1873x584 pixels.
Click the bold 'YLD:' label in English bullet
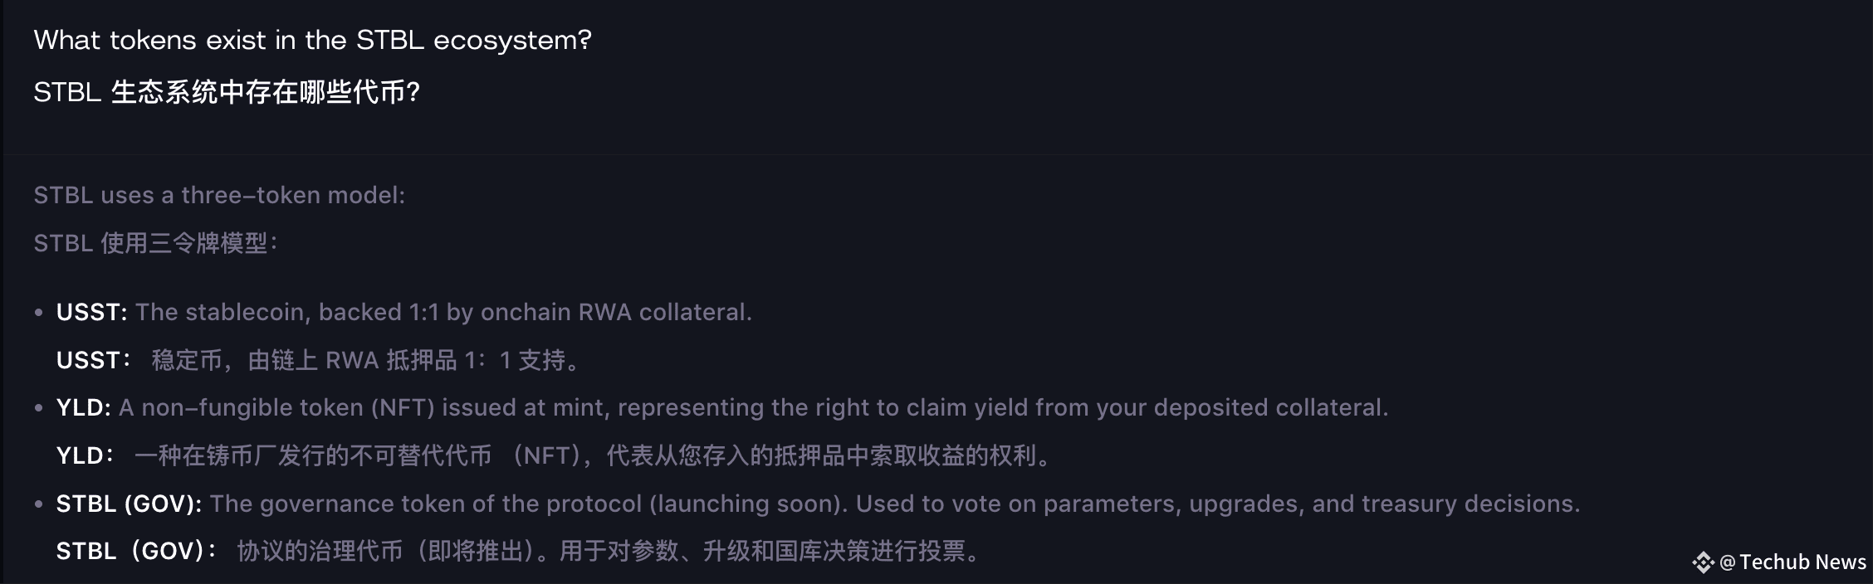83,407
